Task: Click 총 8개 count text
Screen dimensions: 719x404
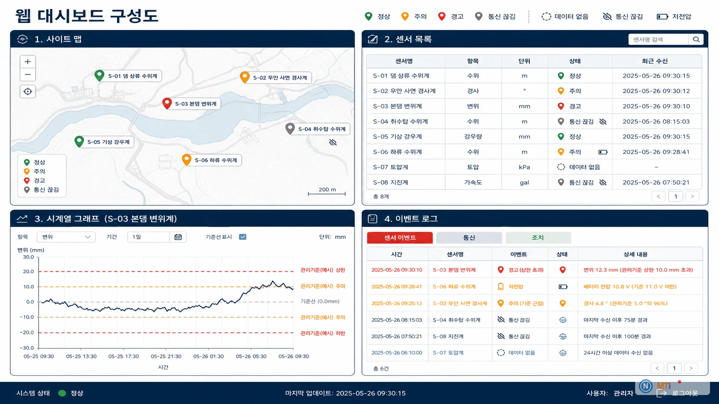Action: click(x=381, y=196)
